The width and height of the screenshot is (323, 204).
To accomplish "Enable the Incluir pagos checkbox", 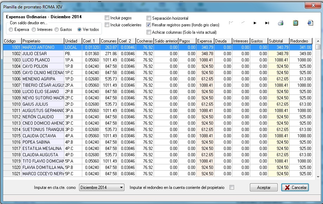I will [x=107, y=18].
